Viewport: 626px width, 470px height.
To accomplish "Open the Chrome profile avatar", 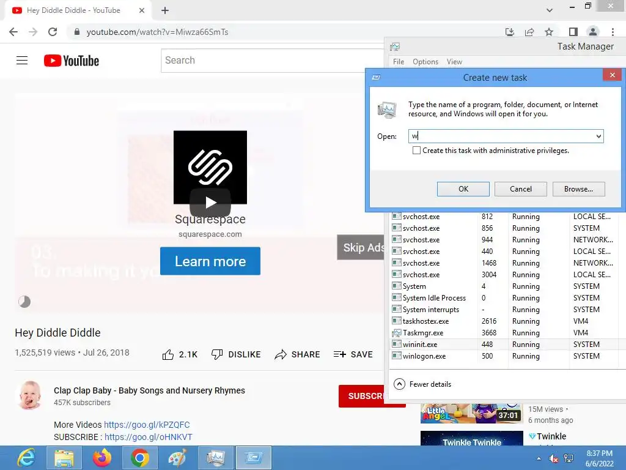I will pyautogui.click(x=593, y=32).
